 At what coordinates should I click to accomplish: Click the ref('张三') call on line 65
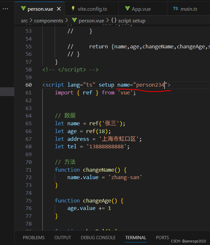(106, 124)
